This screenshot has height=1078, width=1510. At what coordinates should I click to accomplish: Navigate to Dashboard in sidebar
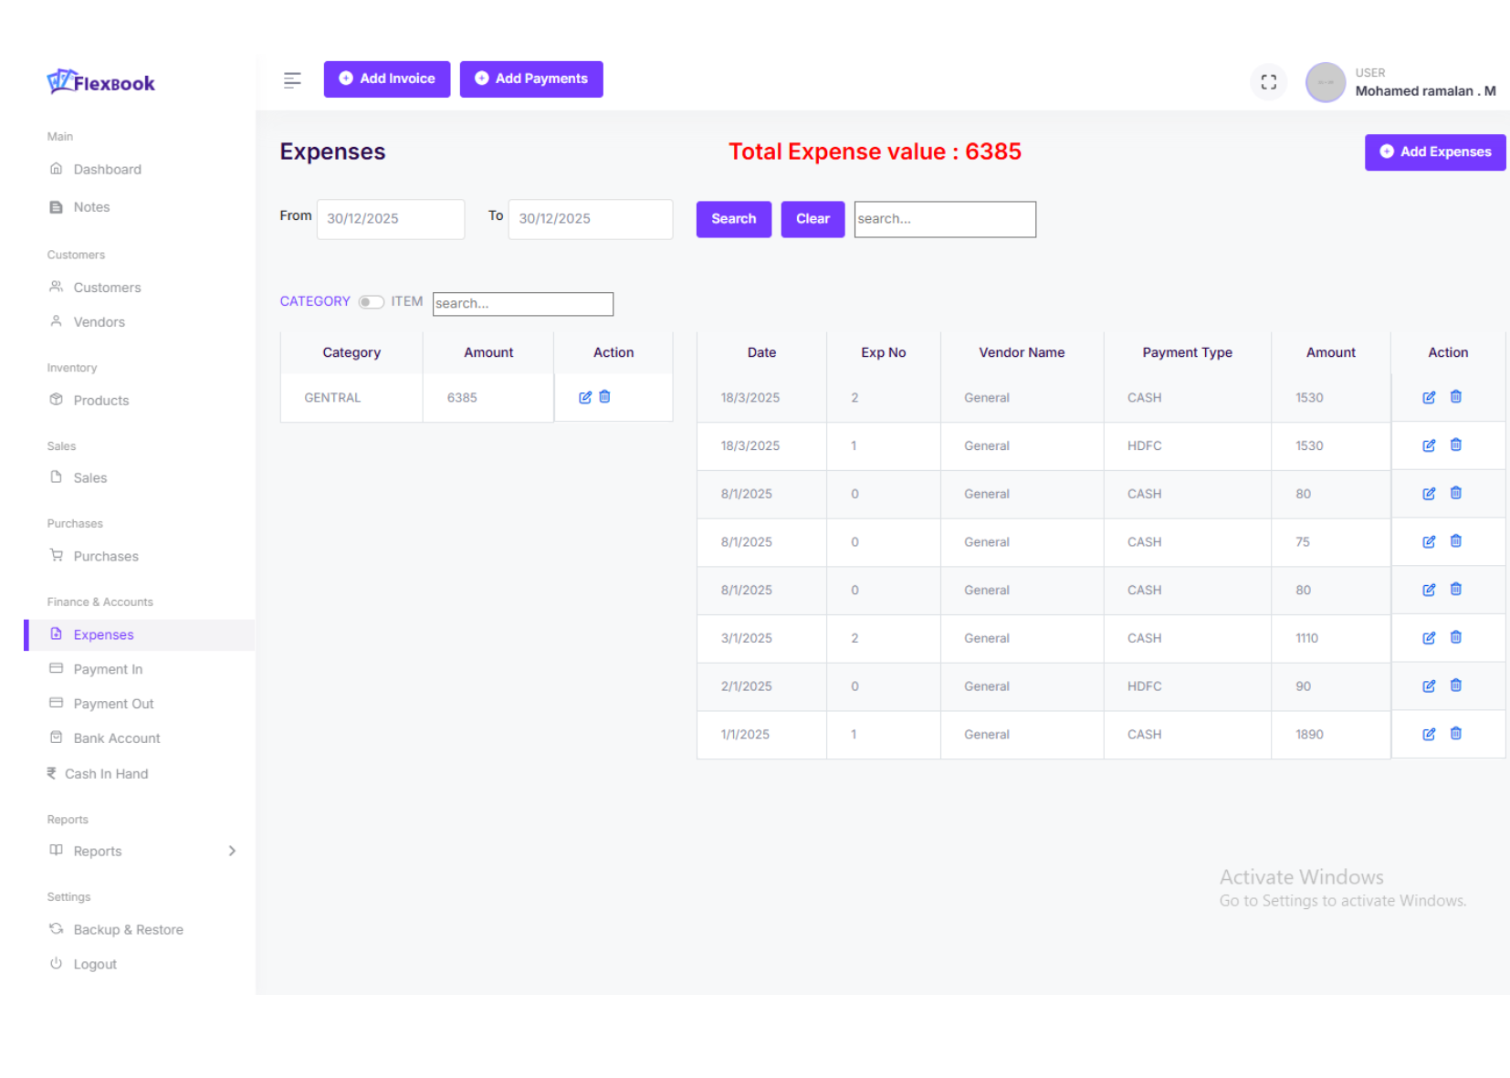tap(107, 170)
